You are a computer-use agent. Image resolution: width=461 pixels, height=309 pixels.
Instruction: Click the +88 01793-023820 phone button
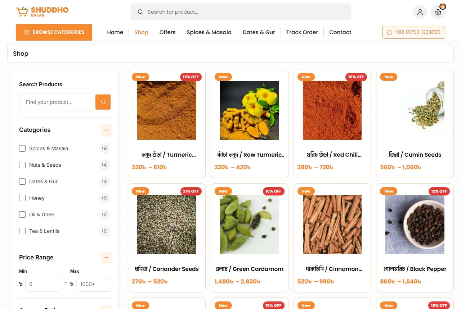(413, 32)
